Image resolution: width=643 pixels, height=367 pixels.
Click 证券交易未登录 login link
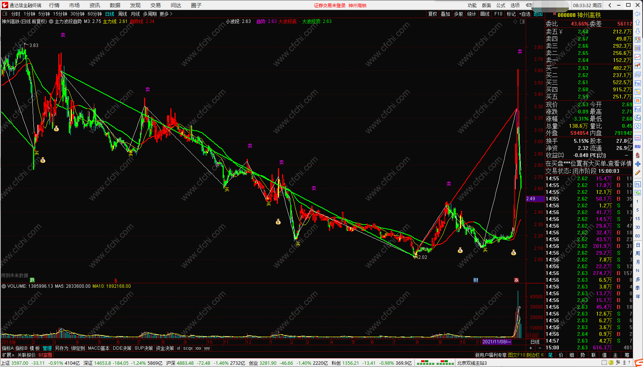pos(330,5)
